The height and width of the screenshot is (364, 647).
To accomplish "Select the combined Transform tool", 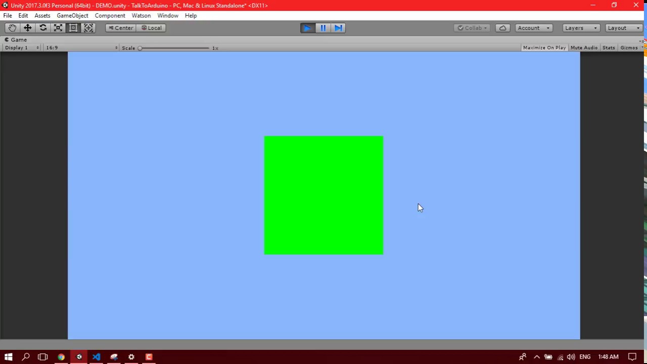I will 88,28.
